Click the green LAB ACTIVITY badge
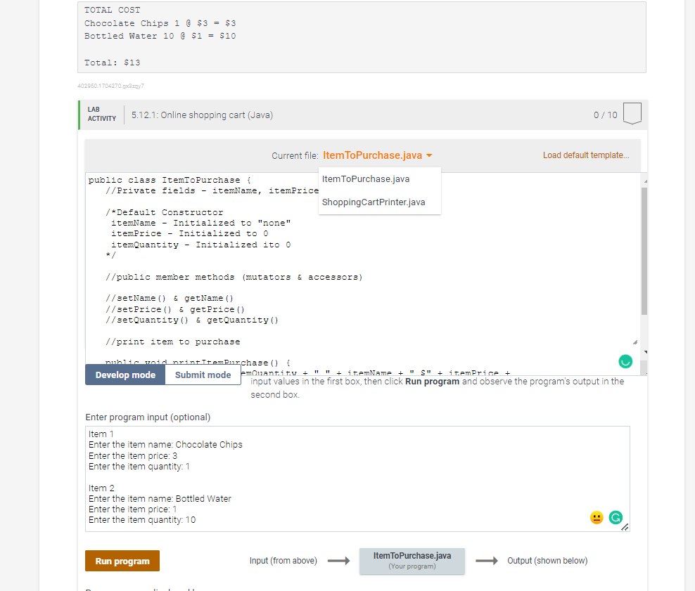 pos(101,115)
